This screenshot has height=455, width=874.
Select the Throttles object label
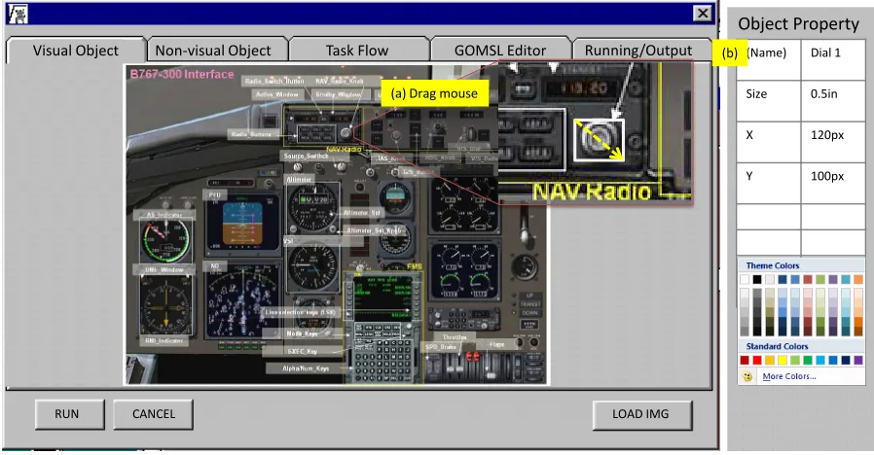(x=455, y=337)
